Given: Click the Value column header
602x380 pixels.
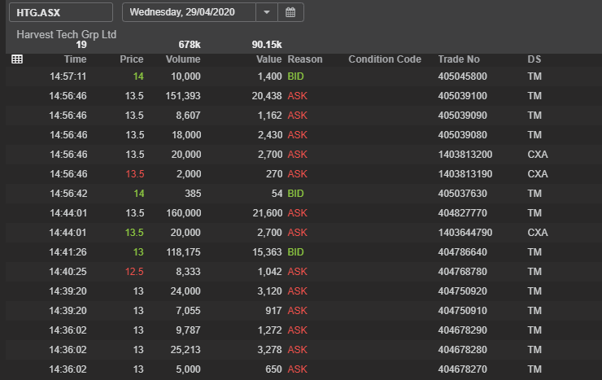Looking at the screenshot, I should tap(268, 59).
